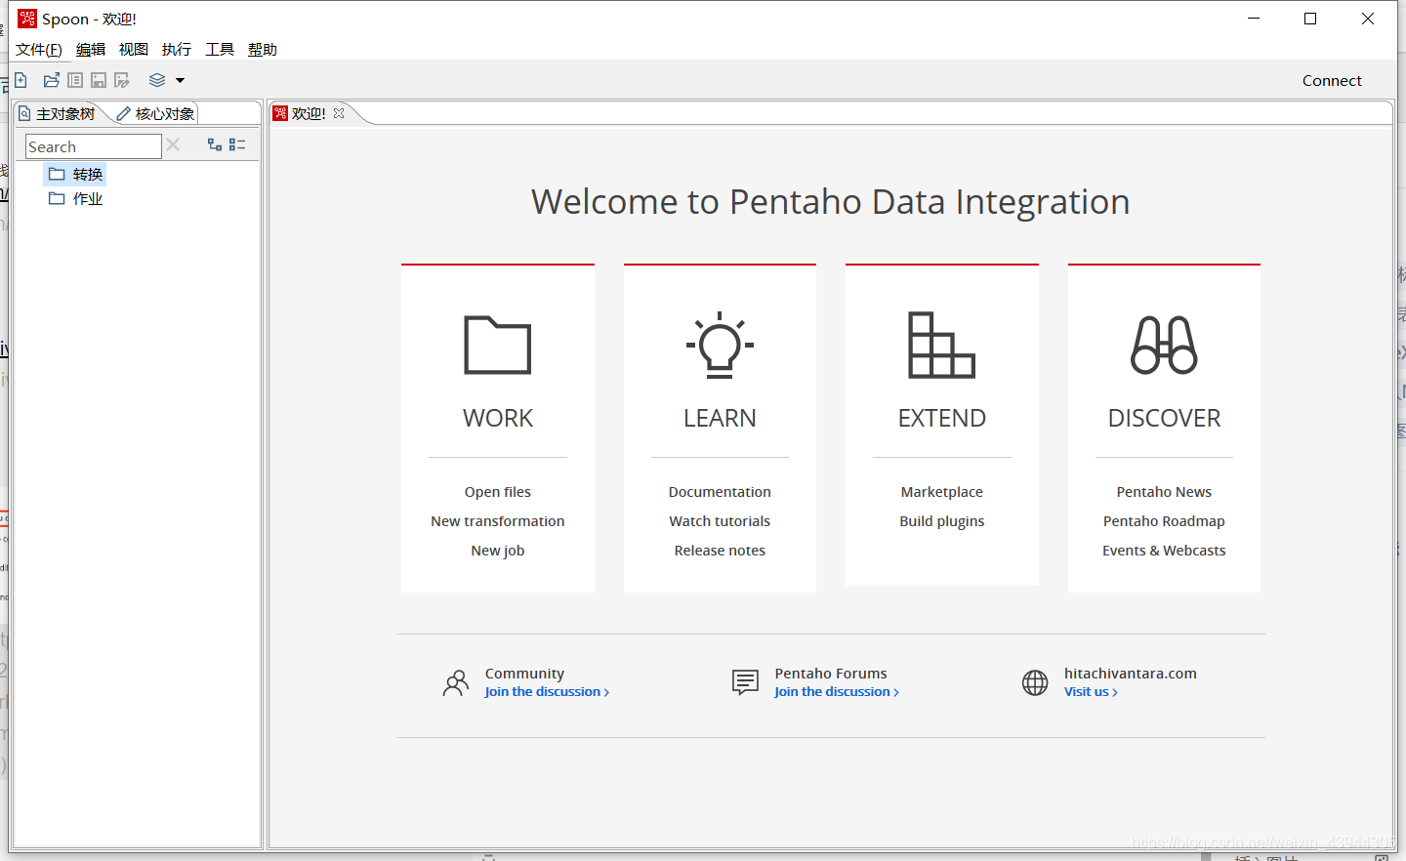Image resolution: width=1406 pixels, height=861 pixels.
Task: Click the Save toolbar icon
Action: coord(99,80)
